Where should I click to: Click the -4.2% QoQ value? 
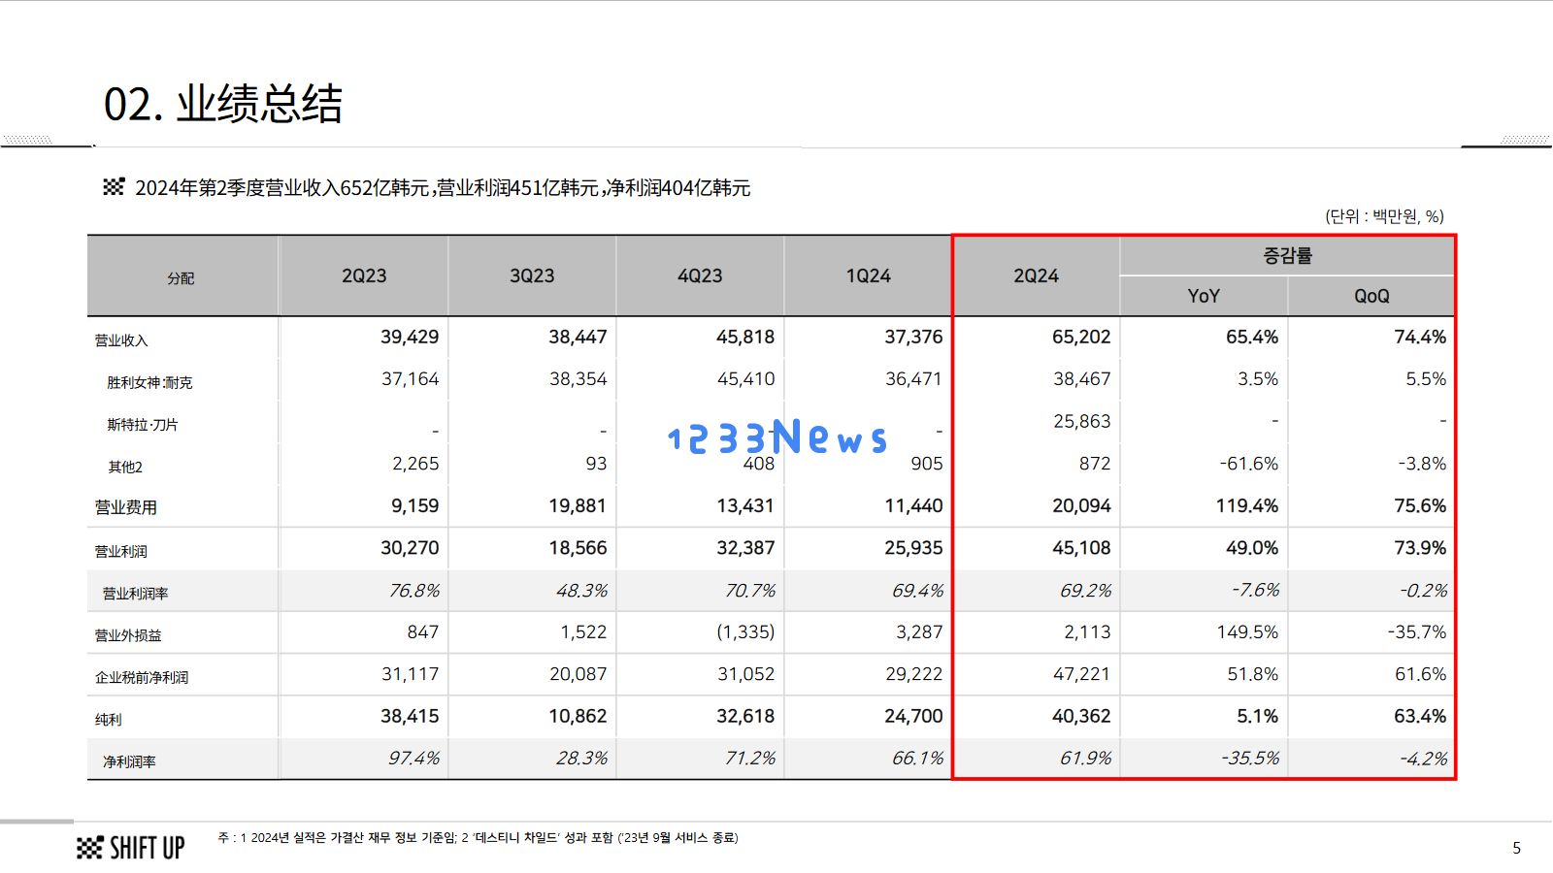pos(1424,759)
